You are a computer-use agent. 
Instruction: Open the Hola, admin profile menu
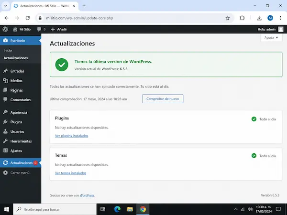coord(266,29)
